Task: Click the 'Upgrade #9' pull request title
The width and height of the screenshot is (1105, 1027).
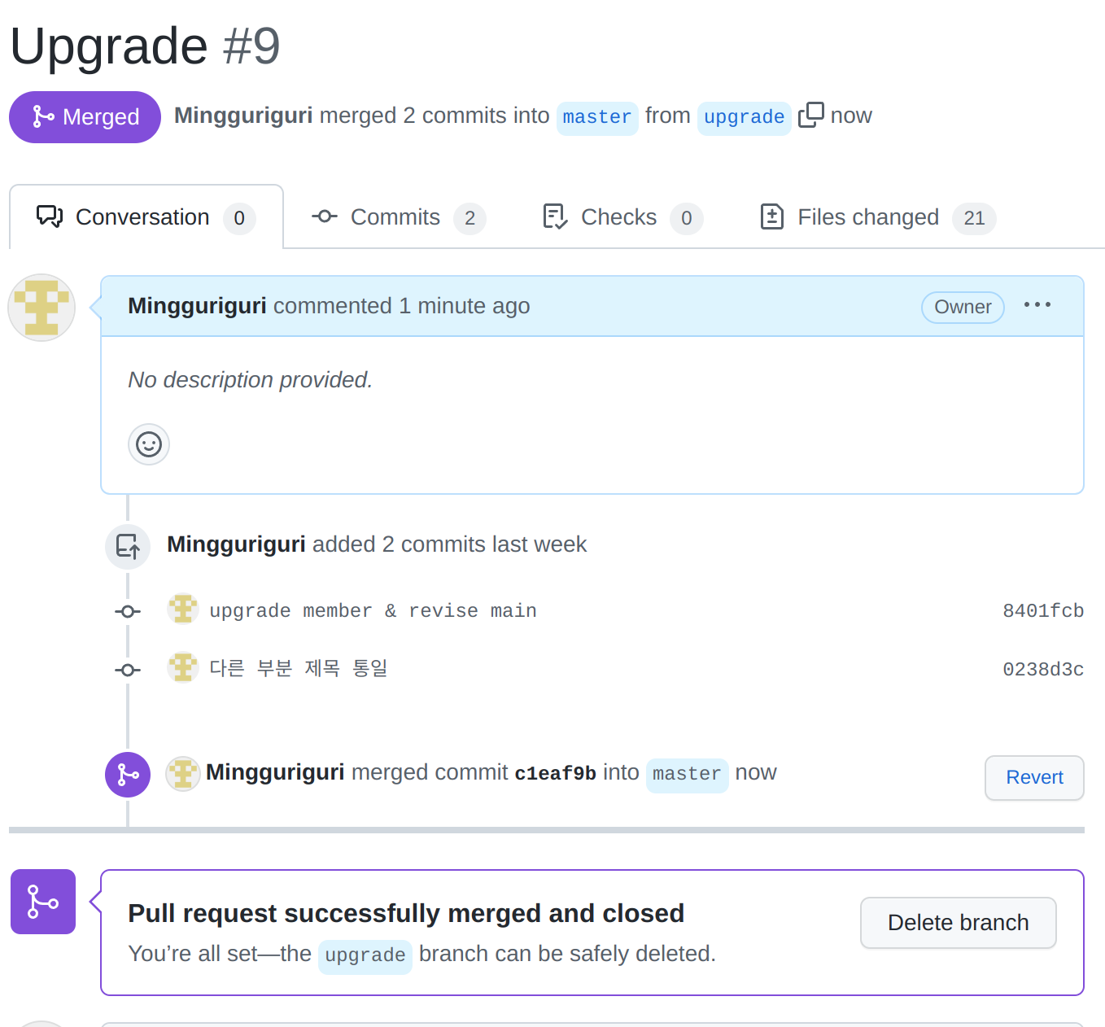Action: [145, 46]
